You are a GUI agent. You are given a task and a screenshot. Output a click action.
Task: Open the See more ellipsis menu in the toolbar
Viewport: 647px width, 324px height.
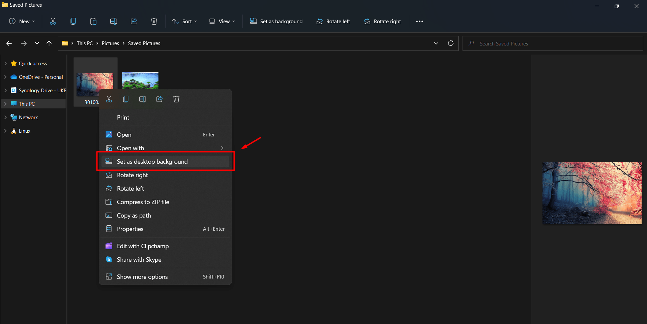click(x=419, y=21)
